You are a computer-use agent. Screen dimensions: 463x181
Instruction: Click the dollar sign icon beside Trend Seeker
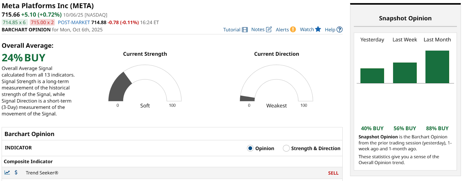pos(16,173)
